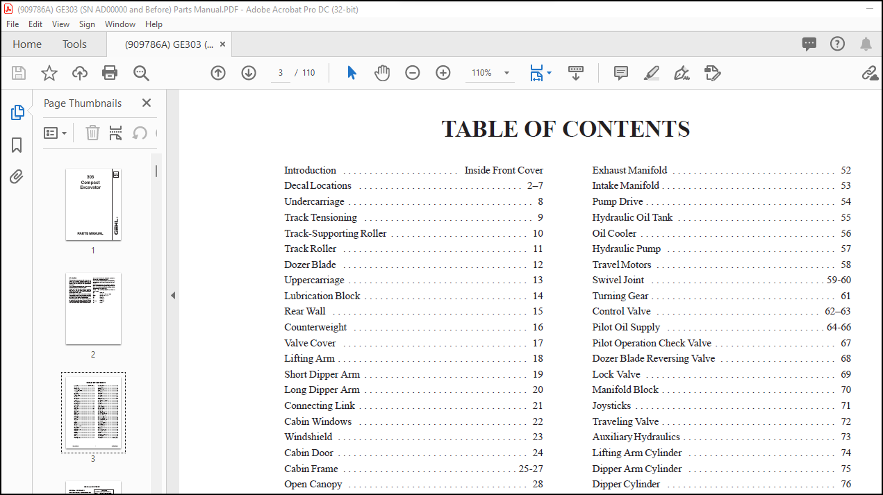This screenshot has height=495, width=883.
Task: Share a link to this file
Action: (870, 73)
